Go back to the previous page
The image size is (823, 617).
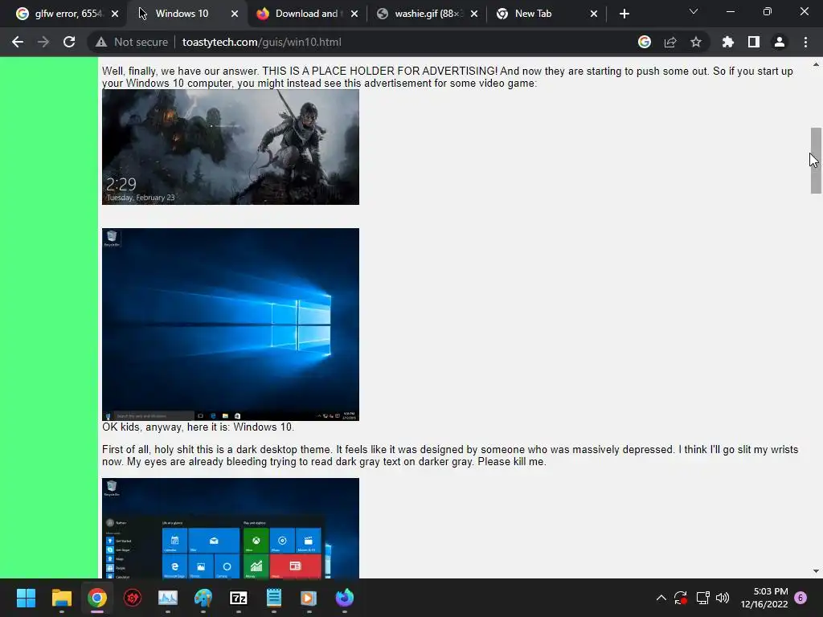18,42
